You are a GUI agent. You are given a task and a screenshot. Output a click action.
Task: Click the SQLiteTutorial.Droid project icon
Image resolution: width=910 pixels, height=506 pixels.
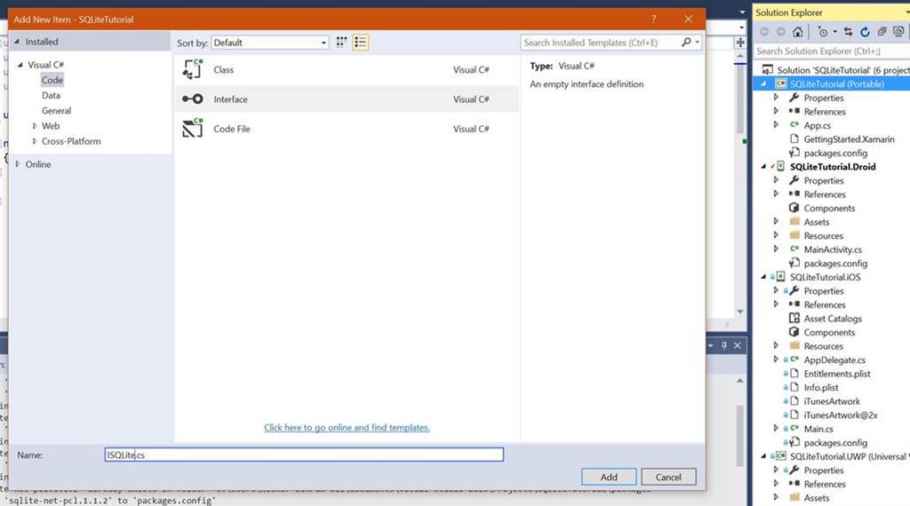tap(780, 166)
